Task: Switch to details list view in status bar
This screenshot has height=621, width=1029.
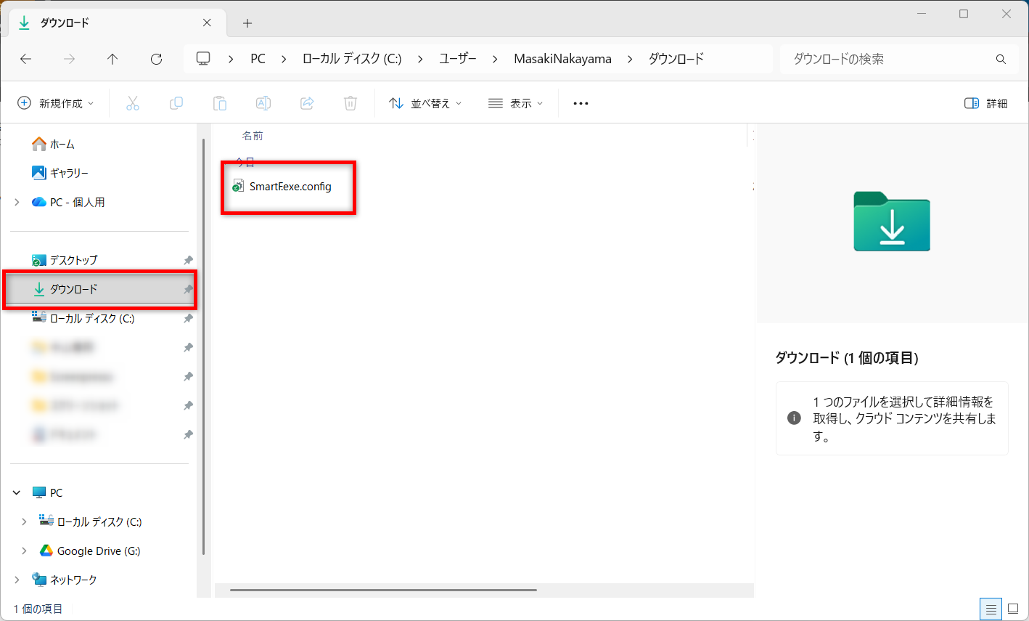Action: point(991,609)
